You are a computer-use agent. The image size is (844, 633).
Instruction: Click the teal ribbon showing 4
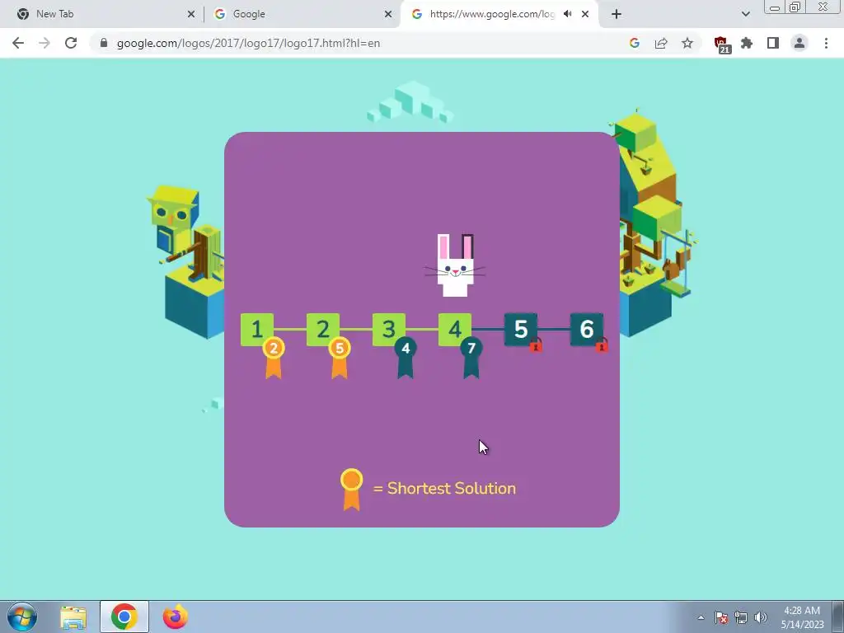pyautogui.click(x=406, y=358)
